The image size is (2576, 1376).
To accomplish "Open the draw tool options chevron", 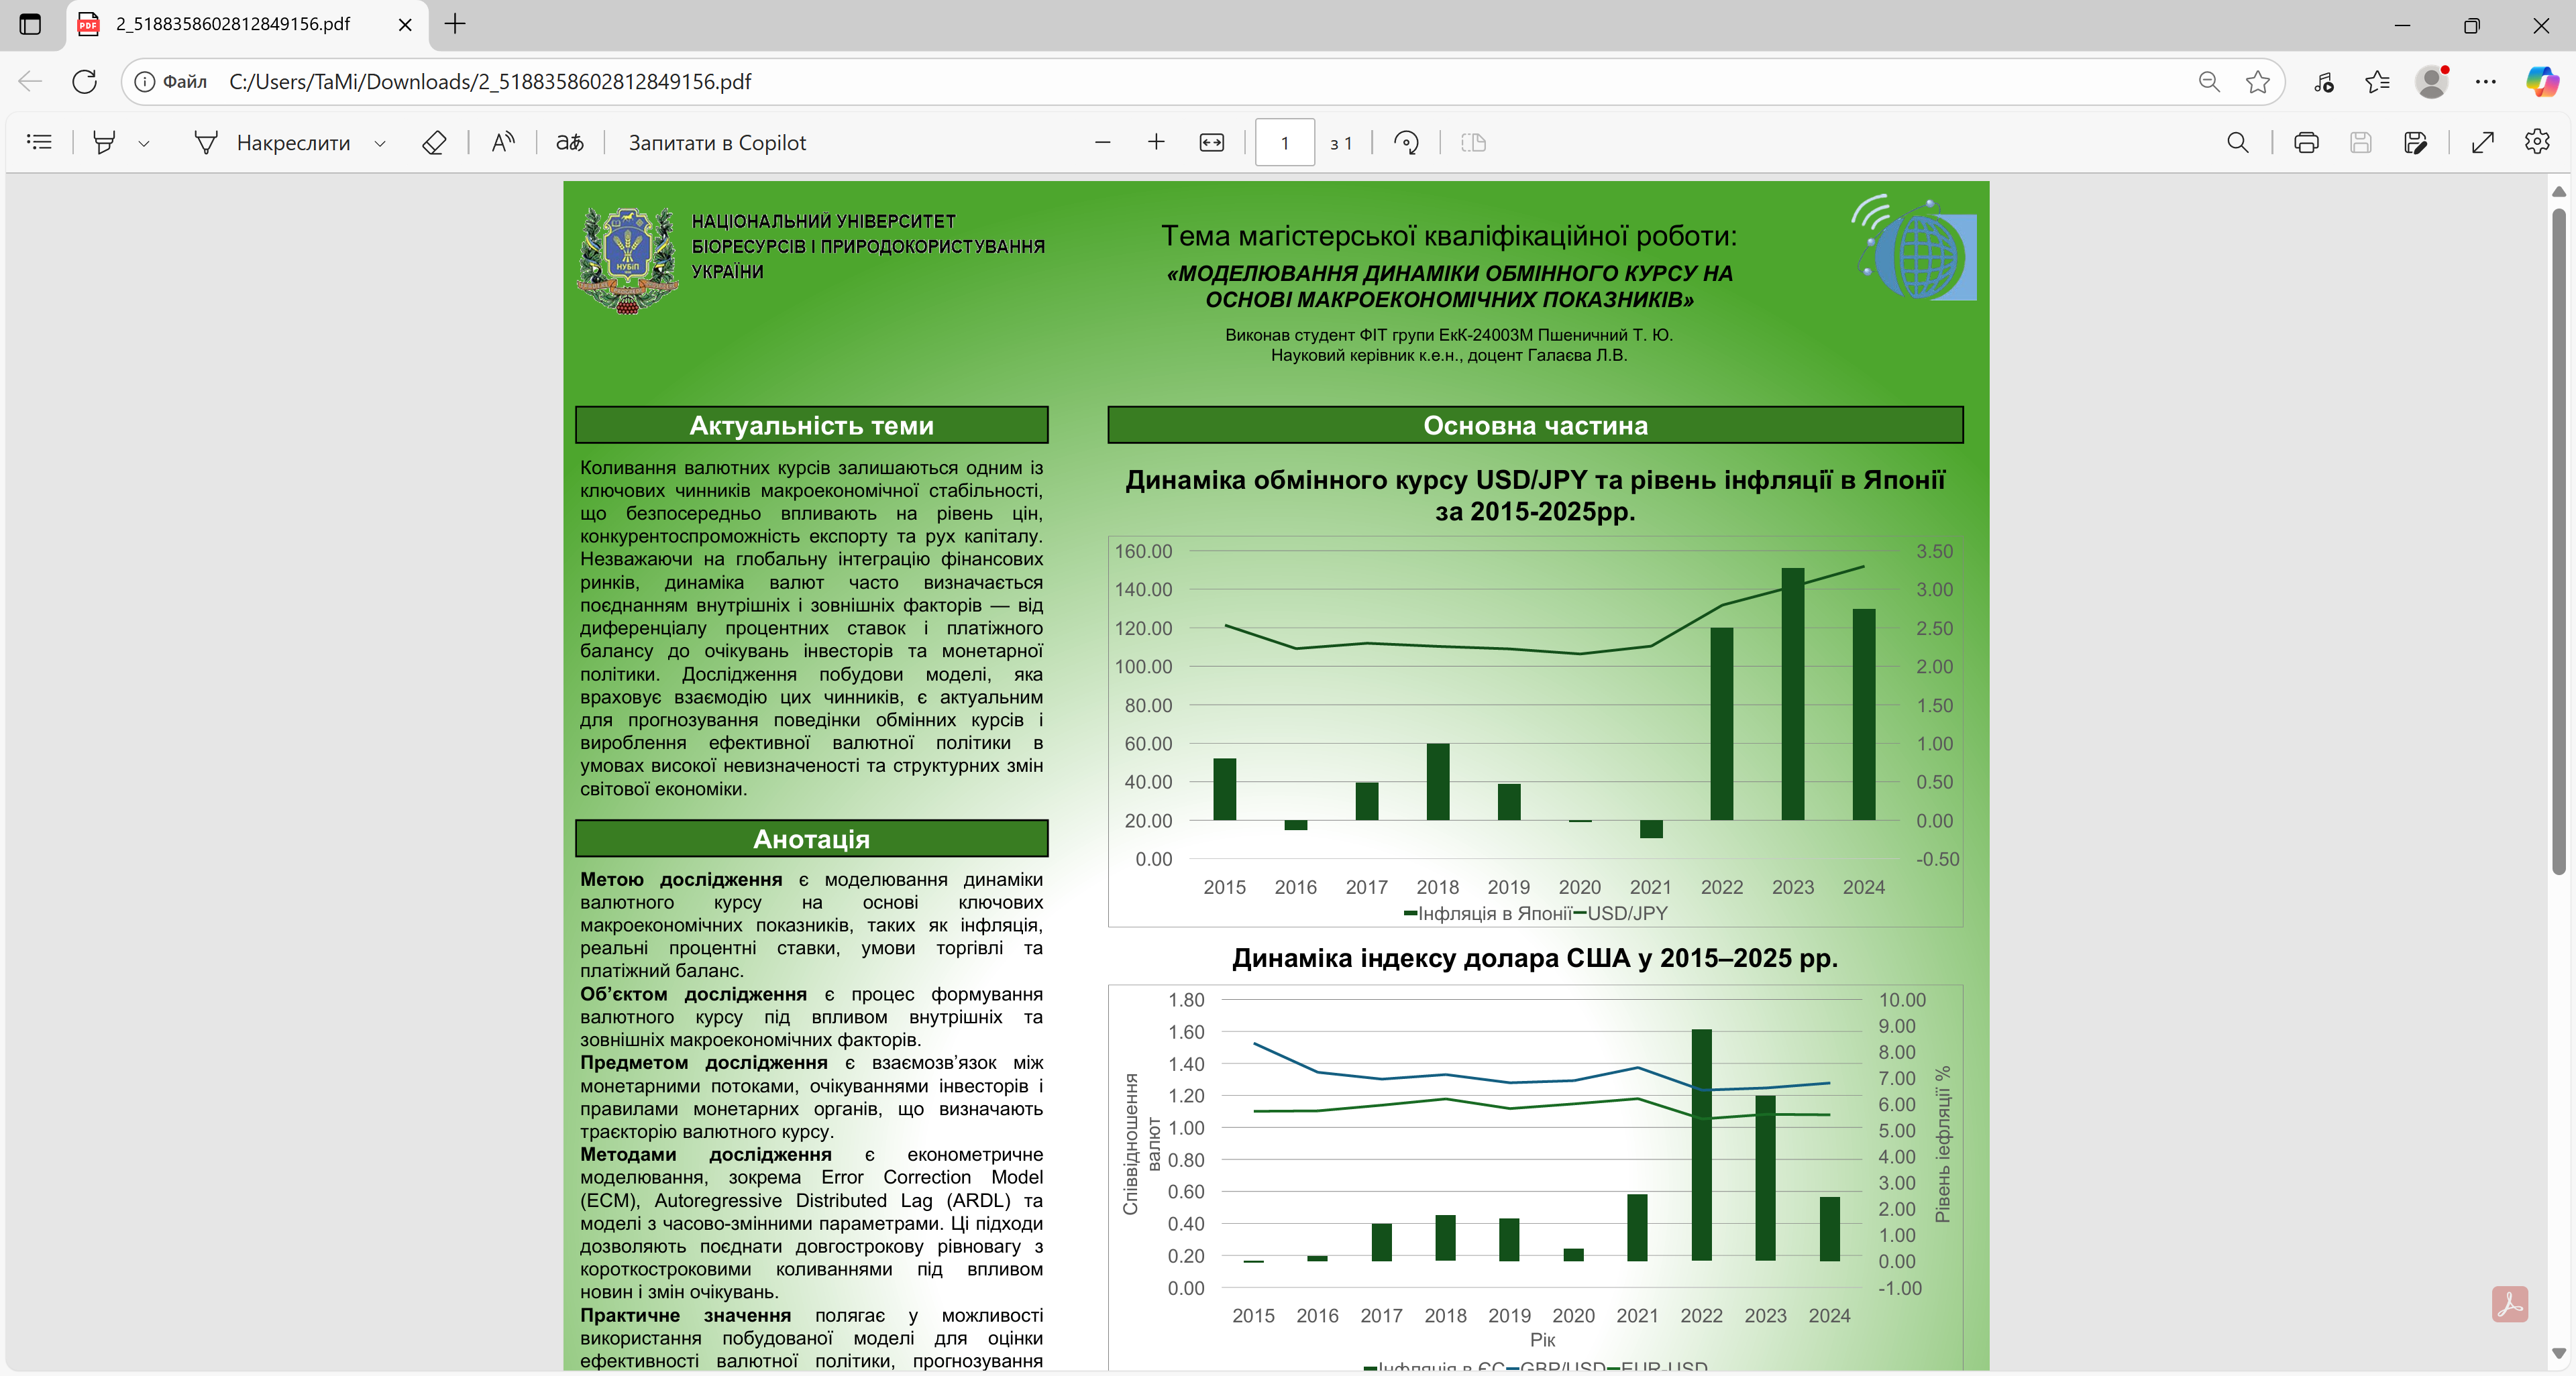I will 380,143.
